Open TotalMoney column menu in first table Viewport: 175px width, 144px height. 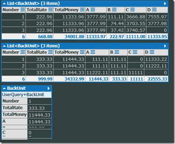click(x=82, y=10)
